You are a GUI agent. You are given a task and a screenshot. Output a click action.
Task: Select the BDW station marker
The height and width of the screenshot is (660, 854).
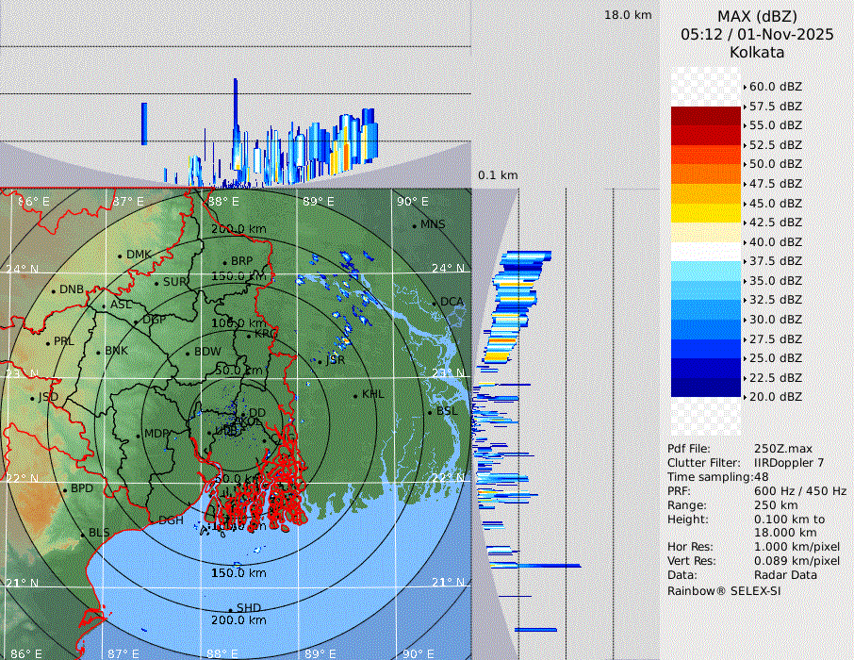188,353
